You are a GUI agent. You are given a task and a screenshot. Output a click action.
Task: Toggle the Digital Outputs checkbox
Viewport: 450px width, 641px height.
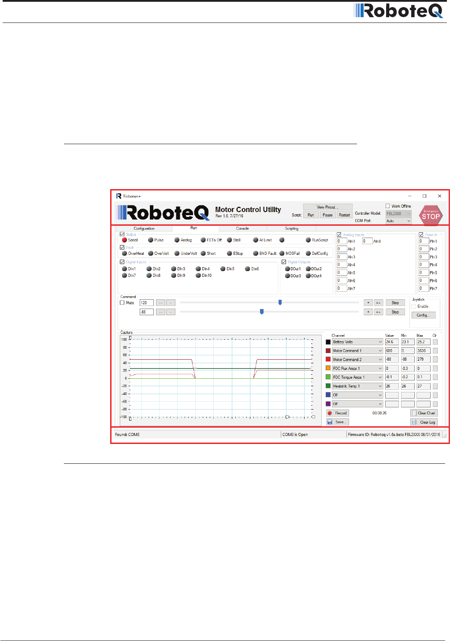(x=284, y=262)
